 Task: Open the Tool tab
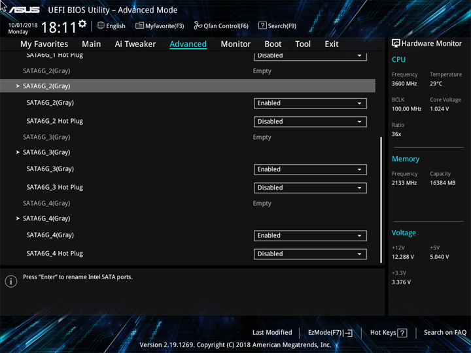[x=303, y=44]
